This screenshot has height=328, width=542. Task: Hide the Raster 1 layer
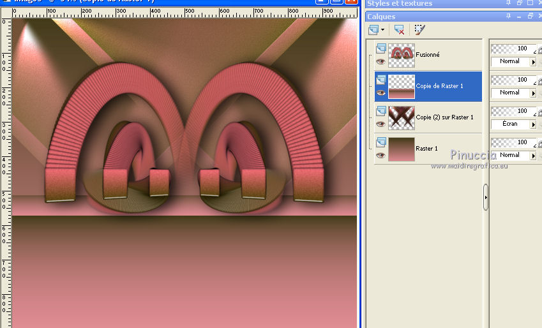coord(381,155)
